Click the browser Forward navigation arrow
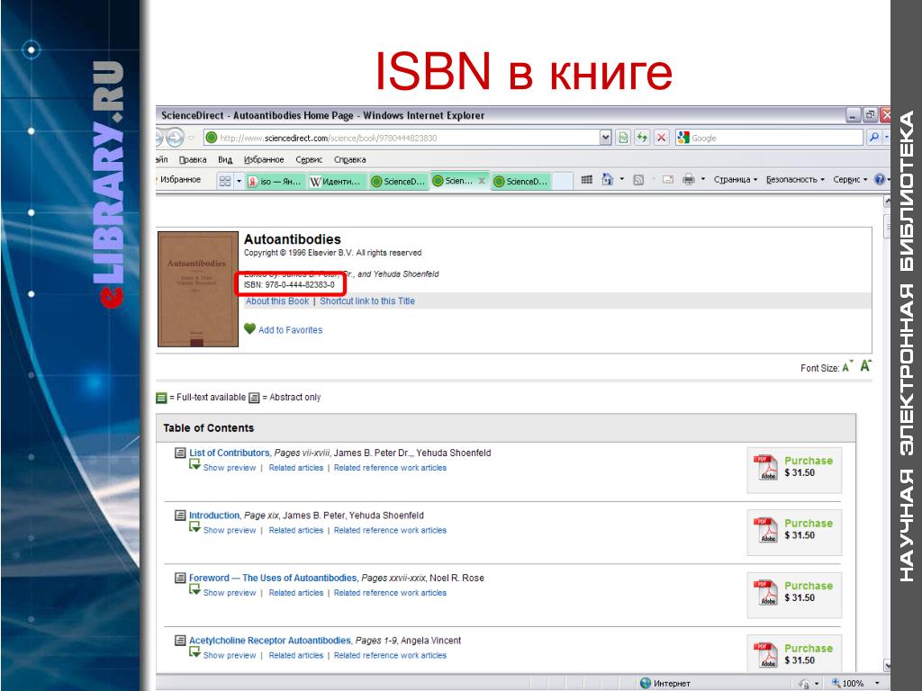The height and width of the screenshot is (691, 922). point(175,138)
